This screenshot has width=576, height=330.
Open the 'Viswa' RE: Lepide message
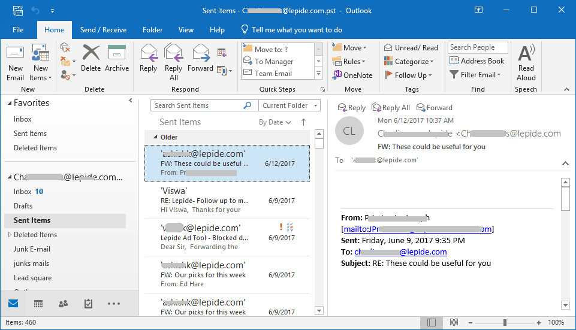tap(227, 201)
